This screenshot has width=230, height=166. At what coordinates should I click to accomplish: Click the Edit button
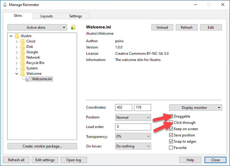[x=211, y=27]
